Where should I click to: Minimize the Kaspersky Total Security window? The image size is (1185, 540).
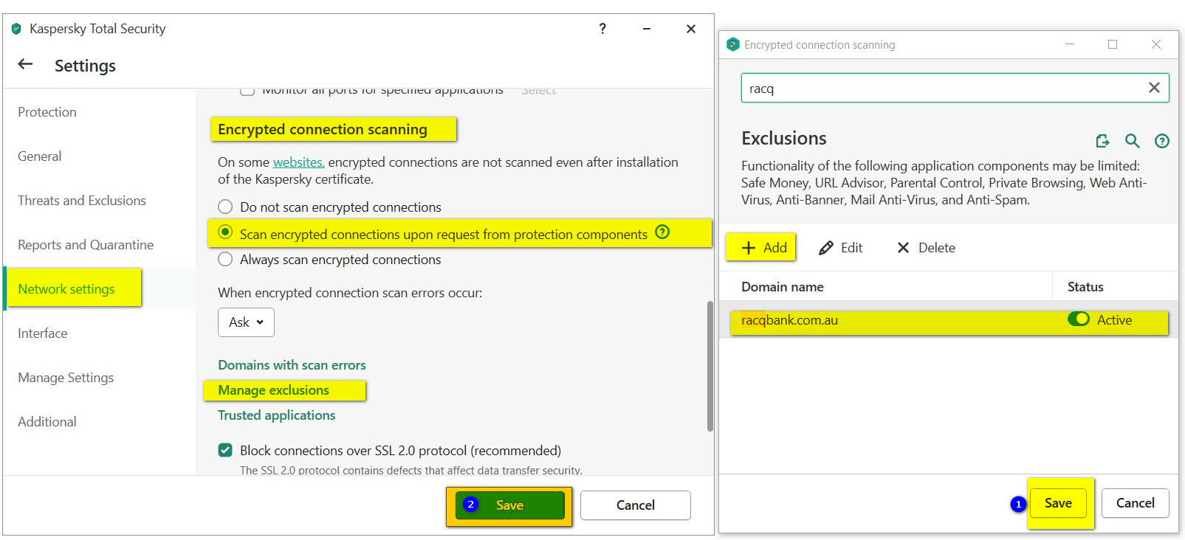(x=647, y=29)
